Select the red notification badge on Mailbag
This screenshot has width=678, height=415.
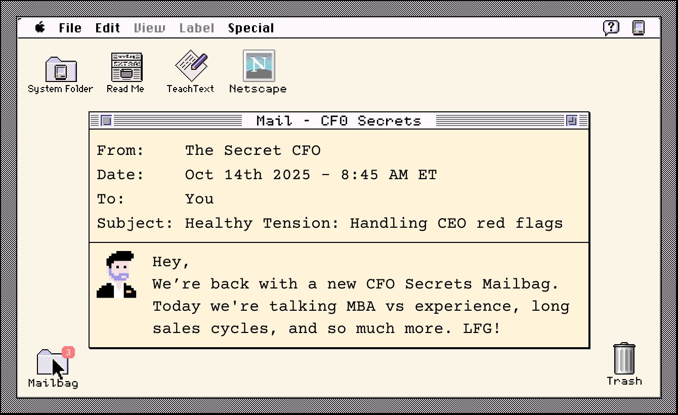coord(68,352)
